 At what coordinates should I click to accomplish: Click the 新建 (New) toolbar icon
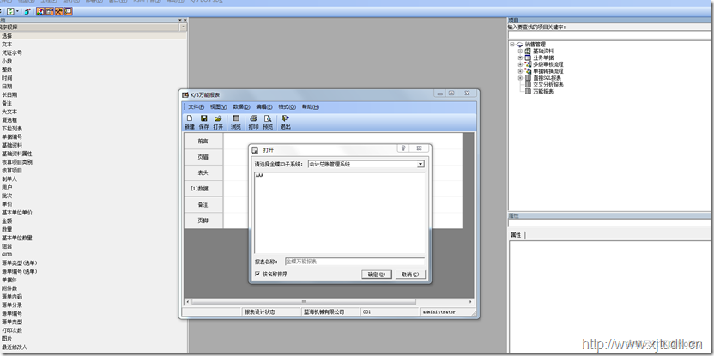pyautogui.click(x=189, y=118)
